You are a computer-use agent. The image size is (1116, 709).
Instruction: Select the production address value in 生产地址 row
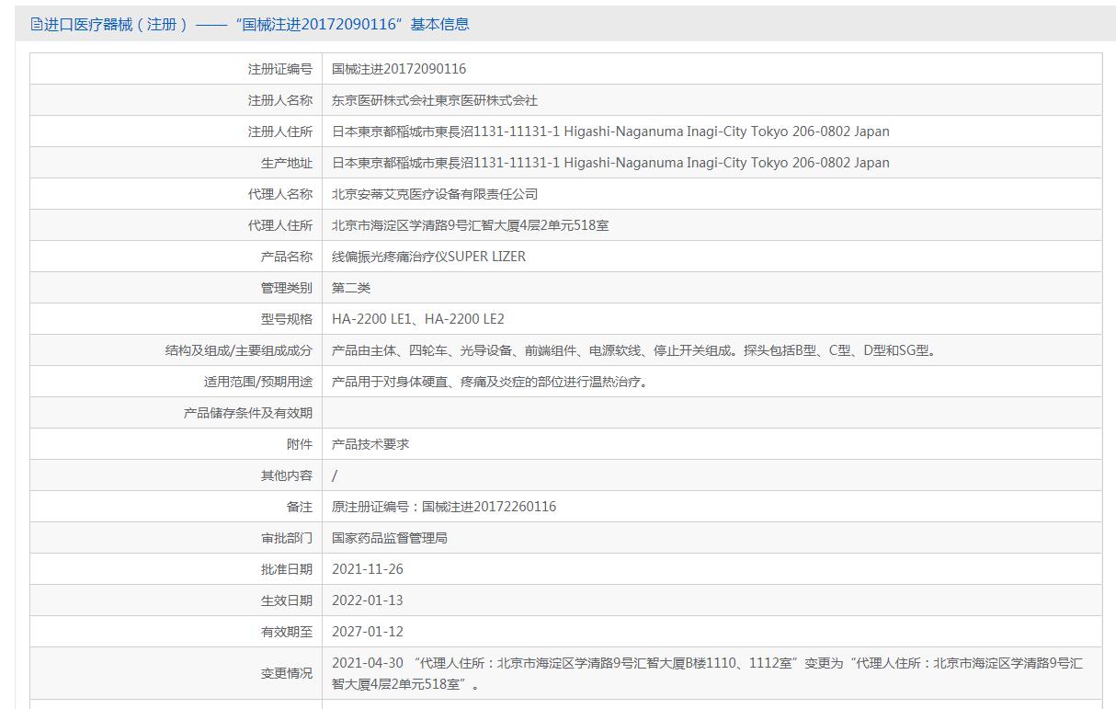(x=610, y=163)
